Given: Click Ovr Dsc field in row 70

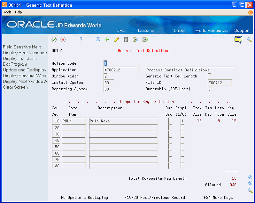Looking at the screenshot, I should pyautogui.click(x=170, y=160).
